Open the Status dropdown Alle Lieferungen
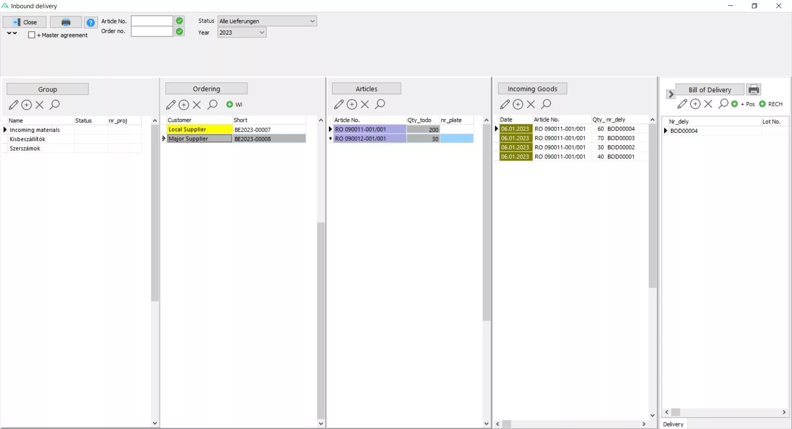Viewport: 792px width, 429px height. point(267,21)
